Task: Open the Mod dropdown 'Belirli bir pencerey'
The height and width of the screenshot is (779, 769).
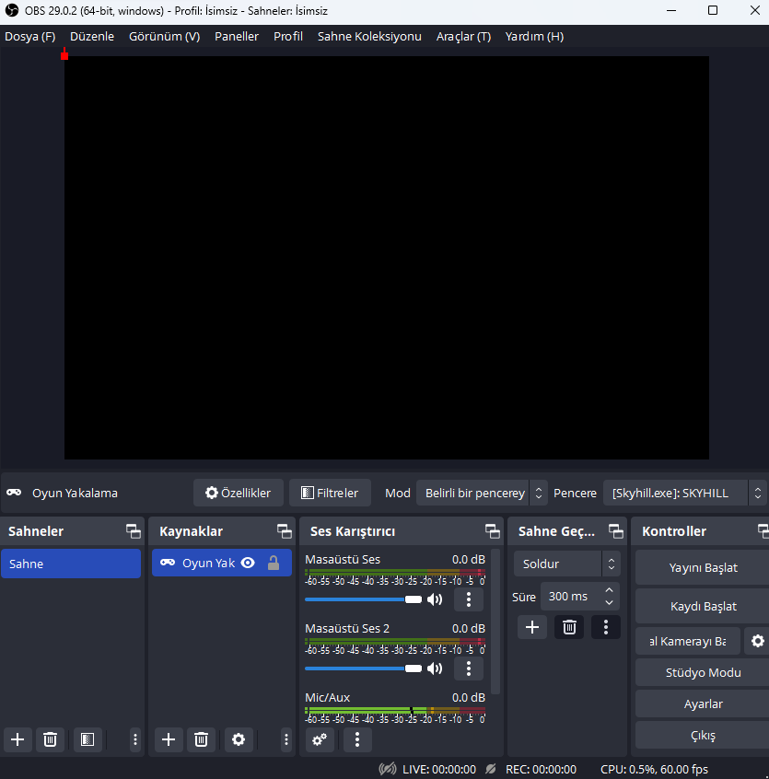Action: [482, 493]
